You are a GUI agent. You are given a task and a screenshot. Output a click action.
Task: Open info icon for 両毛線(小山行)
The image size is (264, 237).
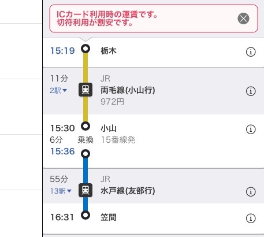[x=251, y=91]
